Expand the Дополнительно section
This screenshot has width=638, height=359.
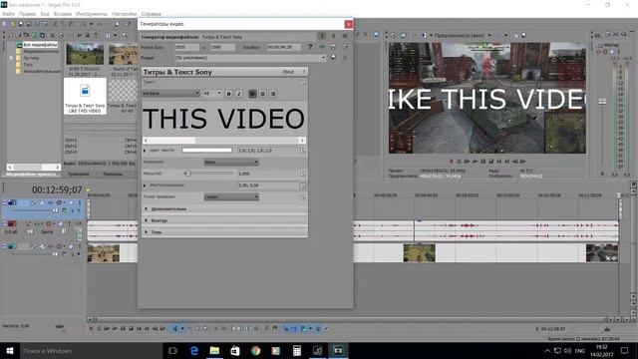point(147,208)
